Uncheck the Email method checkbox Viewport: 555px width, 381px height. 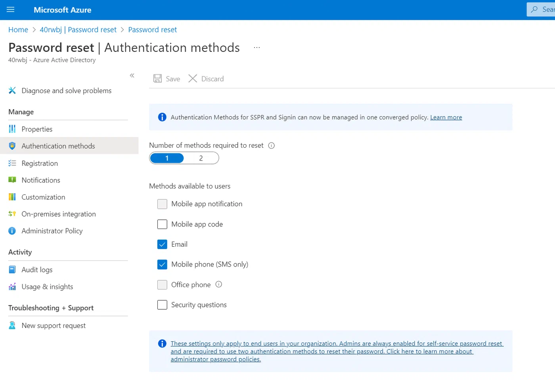point(162,244)
